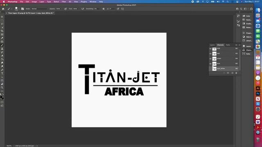This screenshot has height=147, width=262.
Task: Open the Libraries panel
Action: [x=247, y=41]
